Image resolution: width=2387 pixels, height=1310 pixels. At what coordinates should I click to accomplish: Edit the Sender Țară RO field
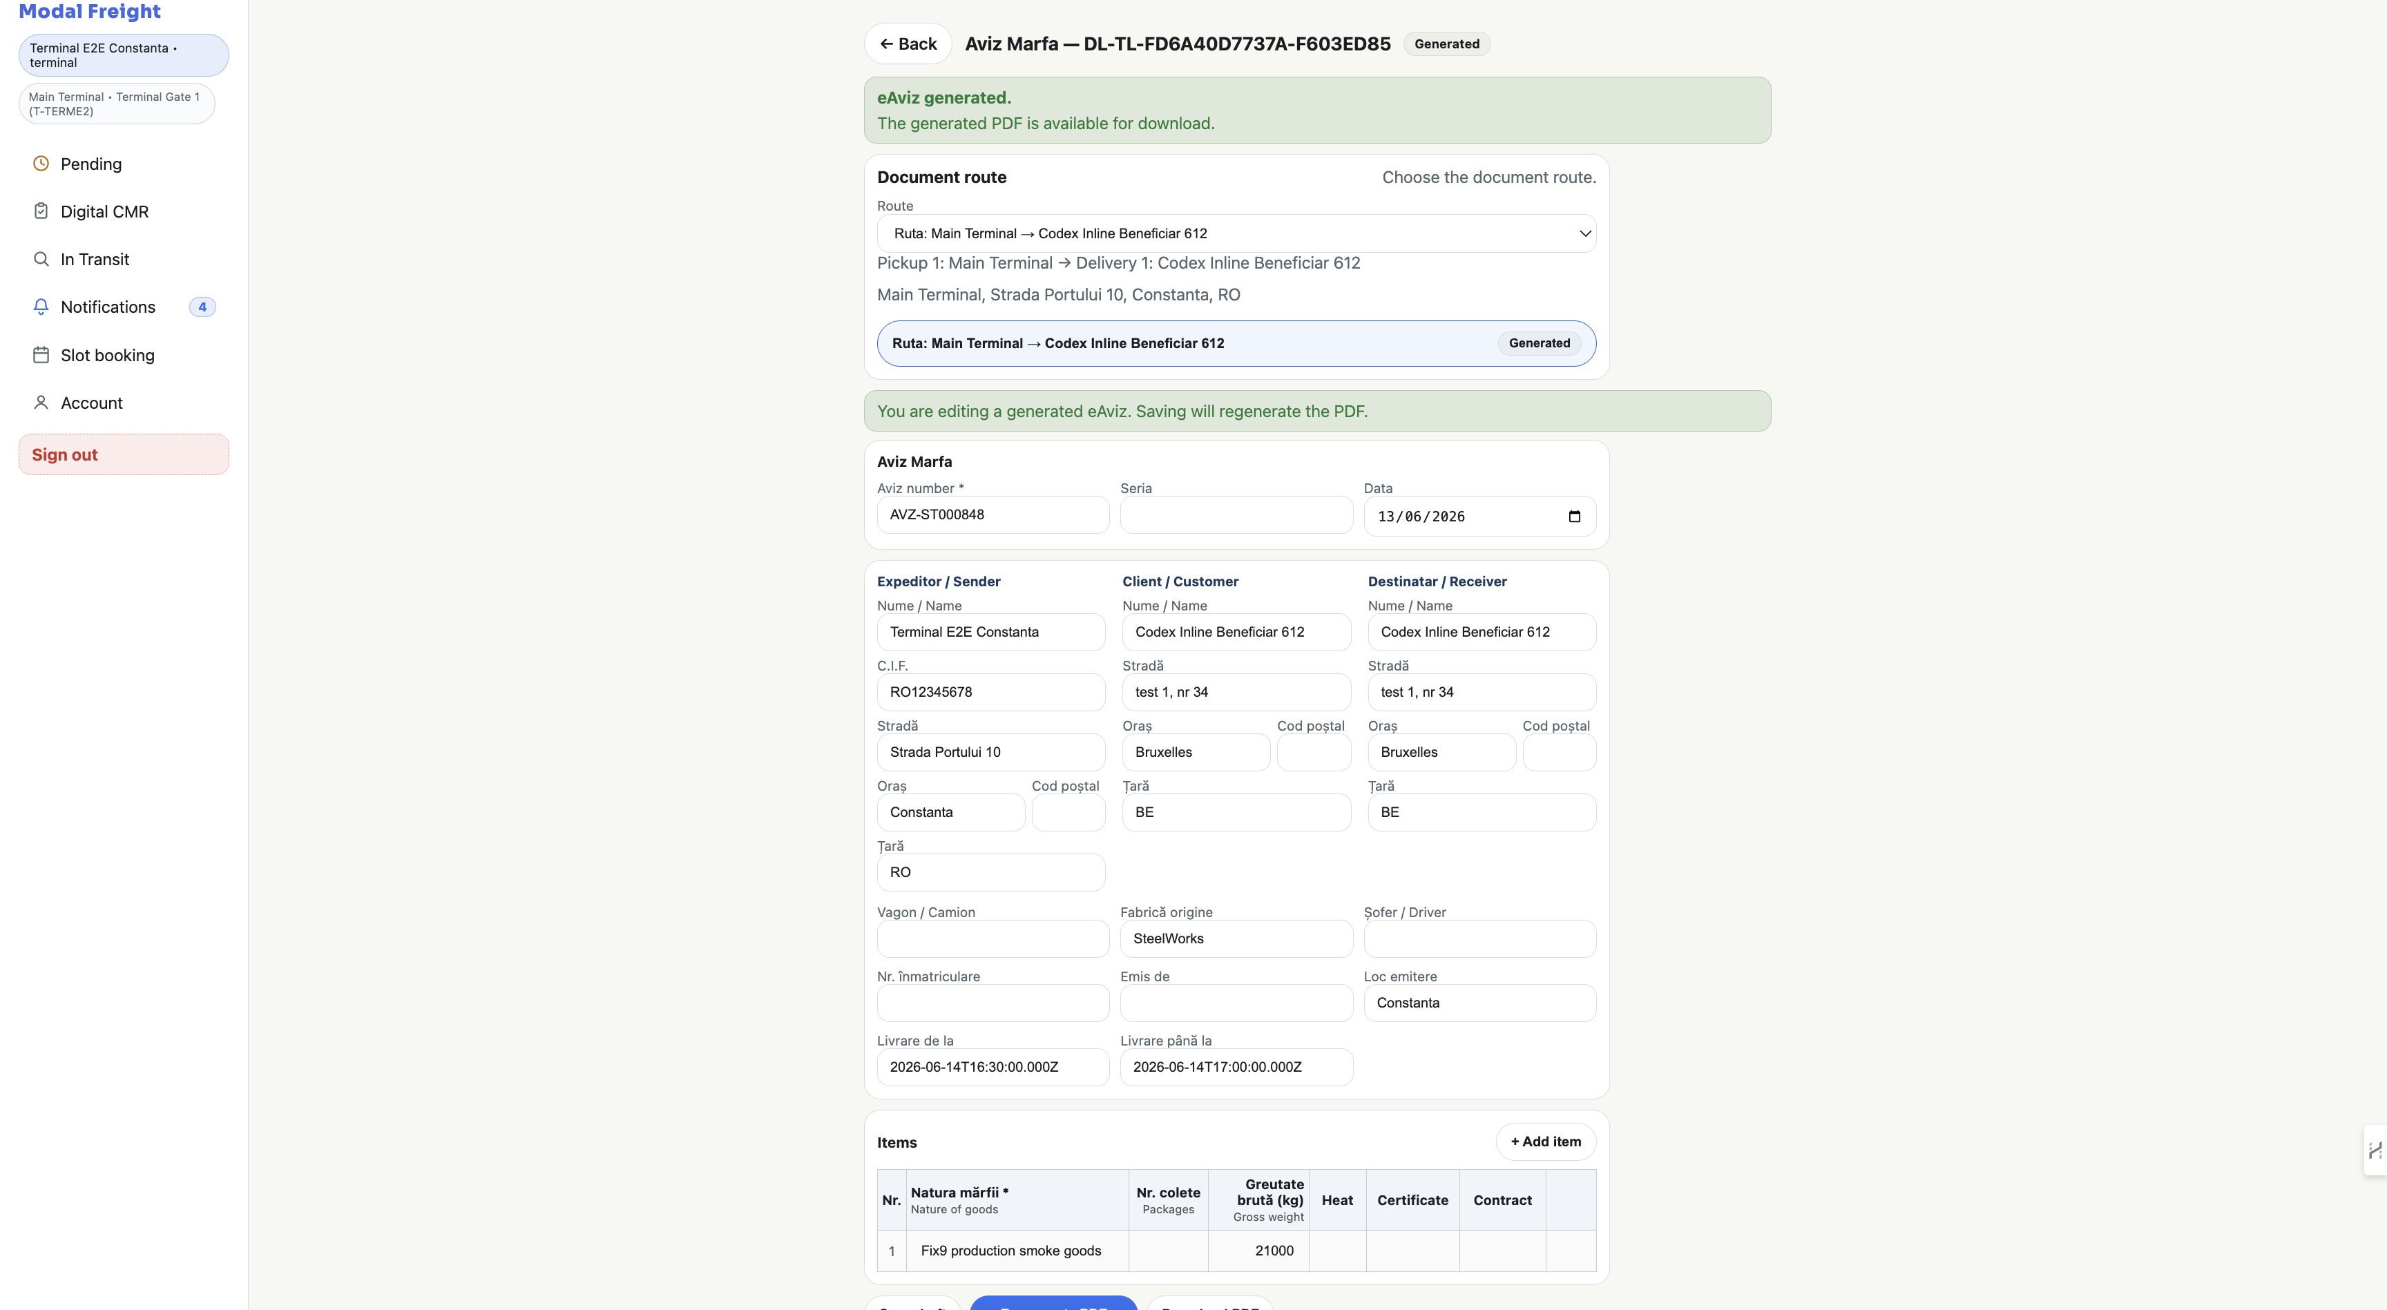click(990, 873)
